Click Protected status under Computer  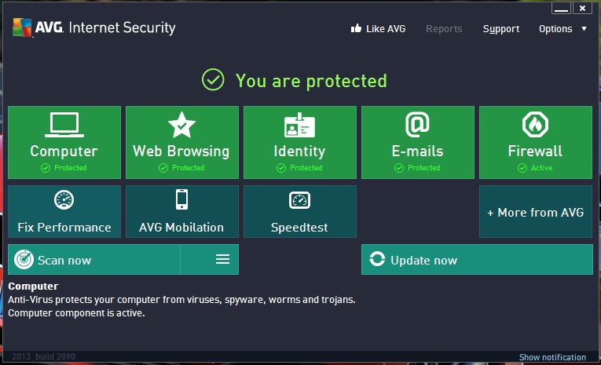tap(64, 168)
